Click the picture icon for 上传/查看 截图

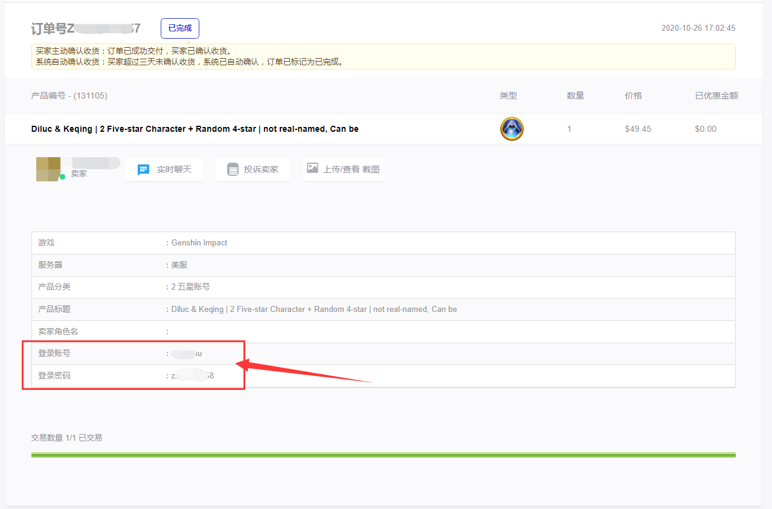click(x=312, y=168)
